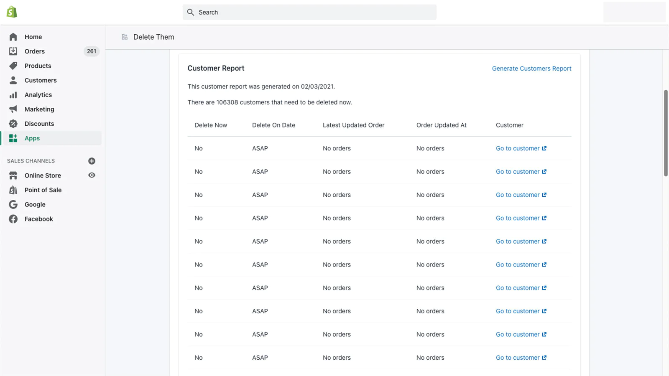Click external link icon in last customer row
This screenshot has height=376, width=669.
544,358
